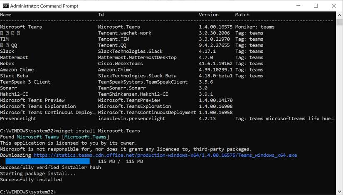Minimize the Command Prompt window
Image resolution: width=343 pixels, height=195 pixels.
point(296,6)
